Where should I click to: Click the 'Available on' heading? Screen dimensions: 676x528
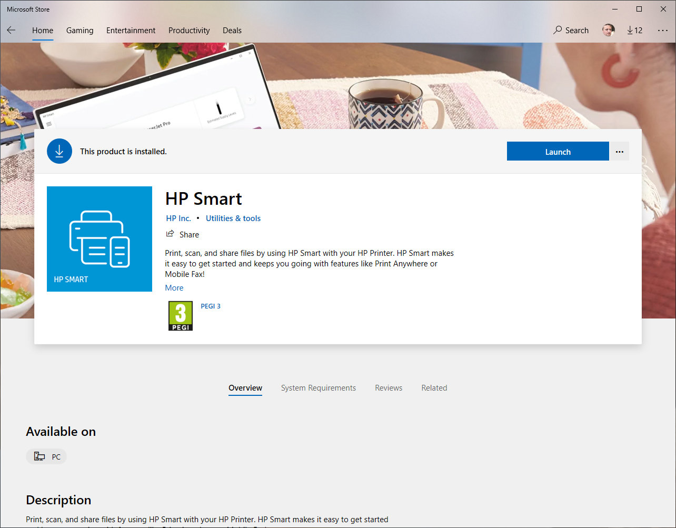tap(61, 432)
